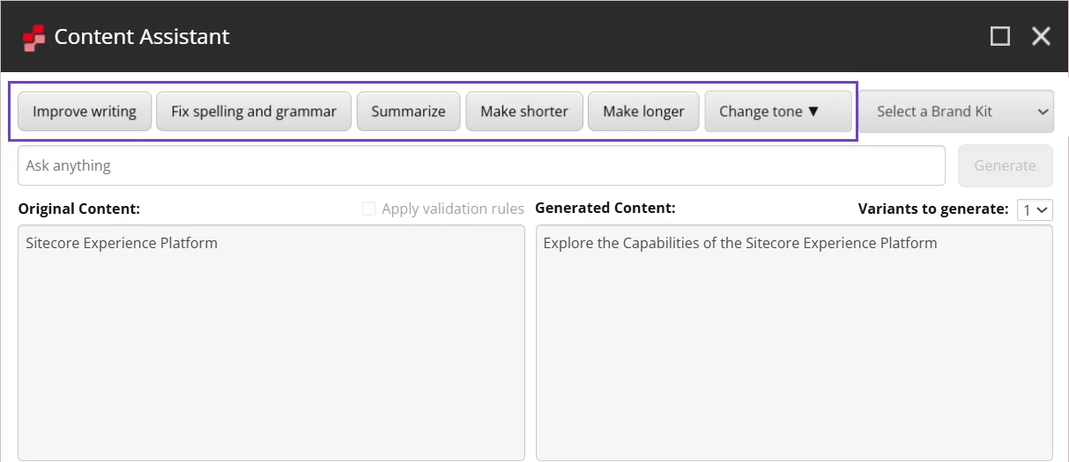Click the Improve writing button
This screenshot has width=1069, height=462.
pyautogui.click(x=85, y=112)
